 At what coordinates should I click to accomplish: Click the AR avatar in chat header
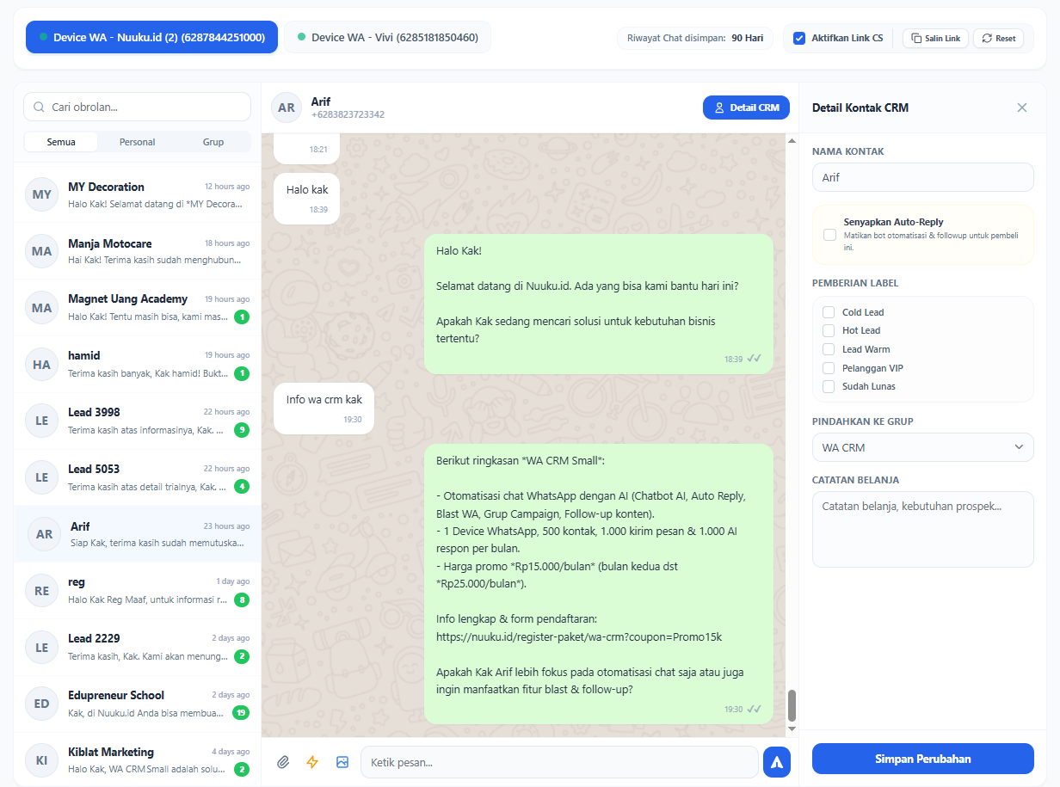point(287,108)
